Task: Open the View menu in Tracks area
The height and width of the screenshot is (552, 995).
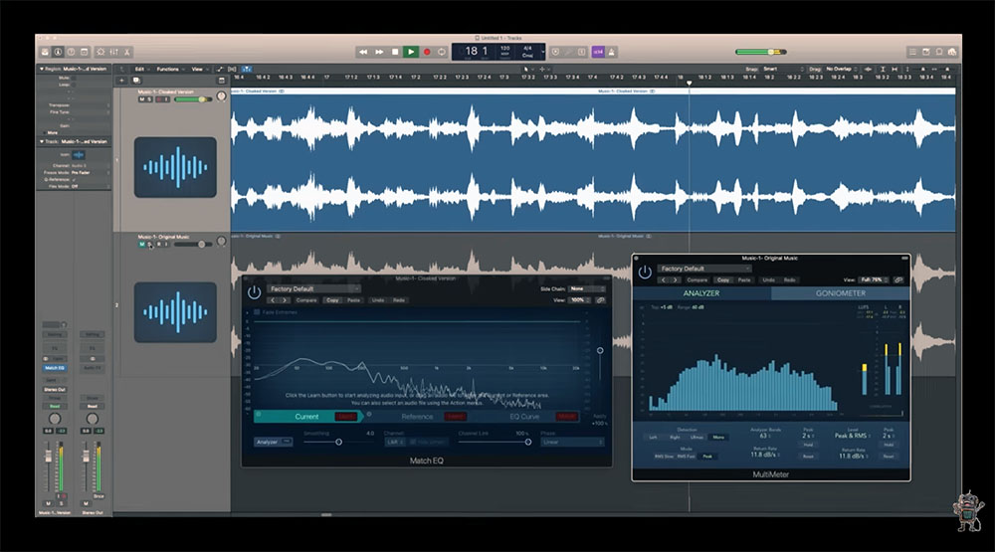Action: tap(199, 70)
